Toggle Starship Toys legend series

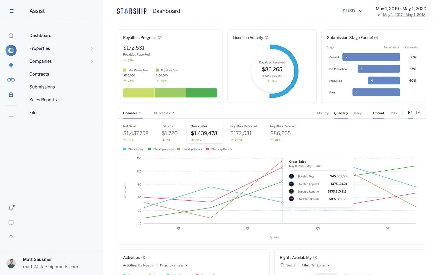[134, 149]
